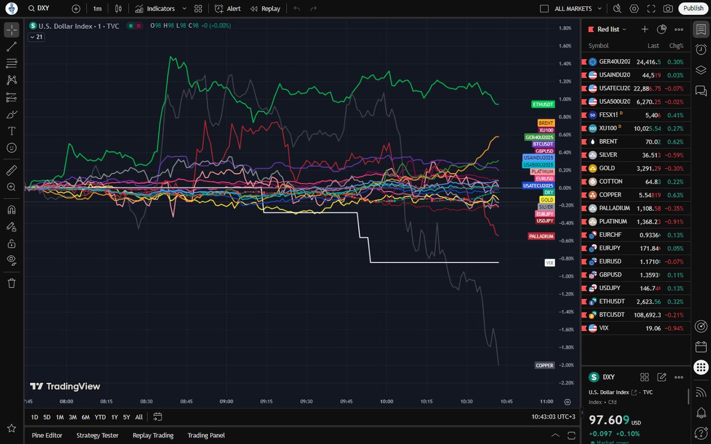Redo the last chart action

pos(313,9)
